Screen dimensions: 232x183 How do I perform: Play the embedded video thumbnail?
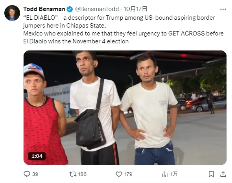tap(125, 108)
